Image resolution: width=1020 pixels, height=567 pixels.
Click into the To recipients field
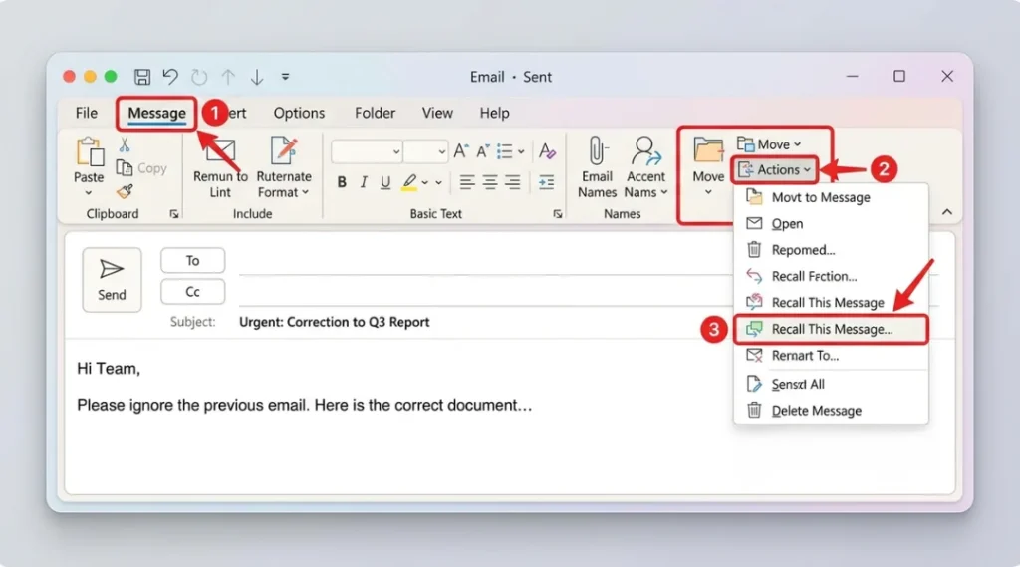485,262
